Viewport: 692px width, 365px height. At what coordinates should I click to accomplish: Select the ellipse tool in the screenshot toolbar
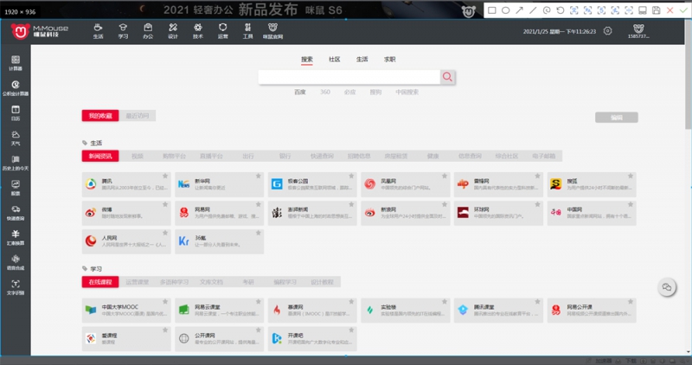pos(506,10)
